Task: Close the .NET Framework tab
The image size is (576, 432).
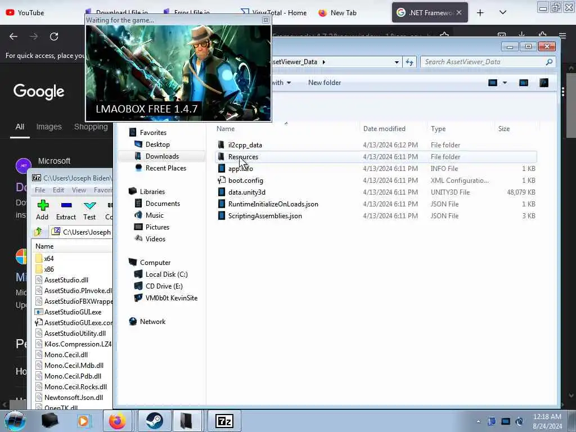Action: click(459, 12)
